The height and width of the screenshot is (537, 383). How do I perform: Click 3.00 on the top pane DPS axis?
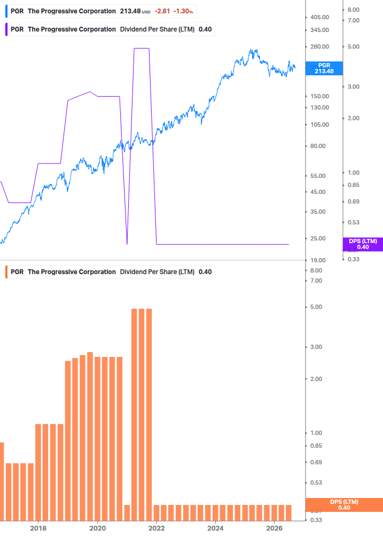[354, 87]
